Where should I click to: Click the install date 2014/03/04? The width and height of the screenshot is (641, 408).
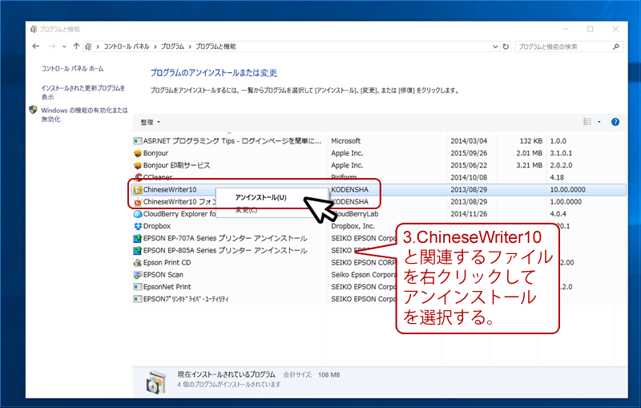[469, 141]
